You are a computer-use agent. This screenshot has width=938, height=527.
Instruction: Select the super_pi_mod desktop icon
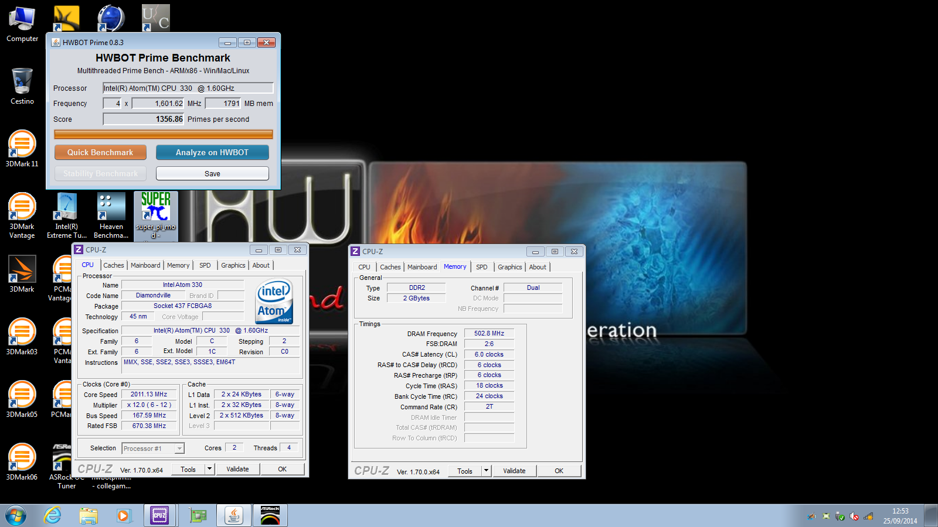point(155,215)
